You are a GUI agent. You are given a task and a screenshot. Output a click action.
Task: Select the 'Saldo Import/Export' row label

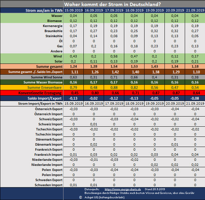pos(44,98)
